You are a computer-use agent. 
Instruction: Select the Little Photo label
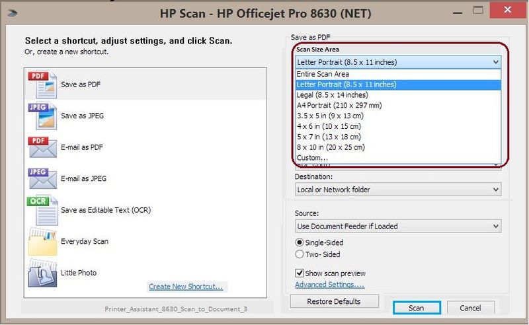coord(79,273)
